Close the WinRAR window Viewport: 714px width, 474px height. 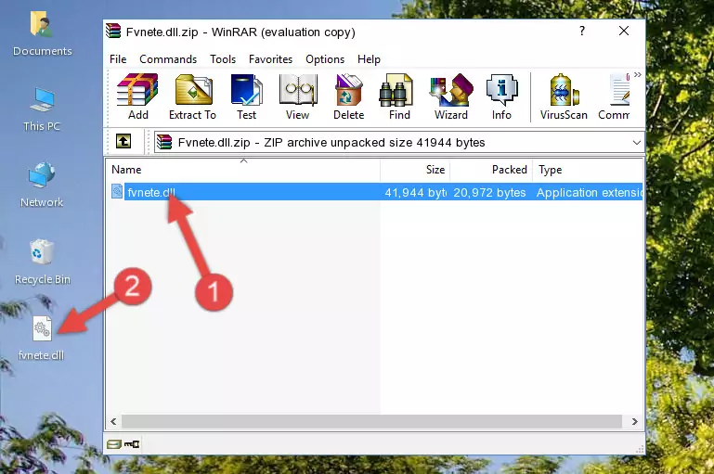coord(624,31)
